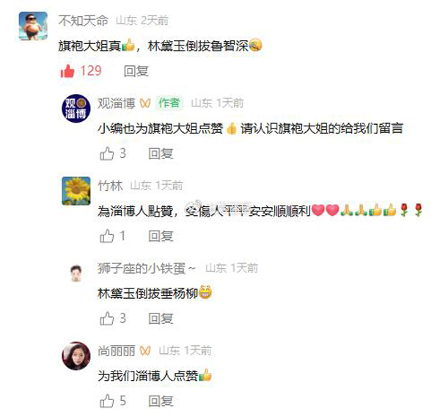Reply to 观淄博's author comment
The height and width of the screenshot is (417, 440).
tap(161, 153)
